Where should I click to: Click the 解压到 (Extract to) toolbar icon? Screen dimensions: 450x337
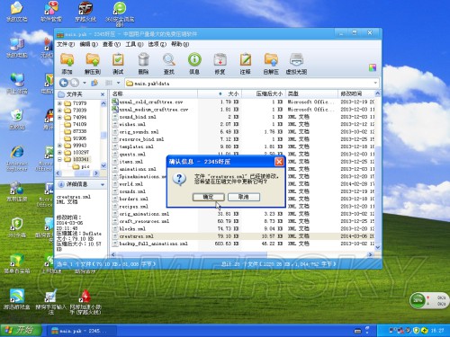coord(93,60)
